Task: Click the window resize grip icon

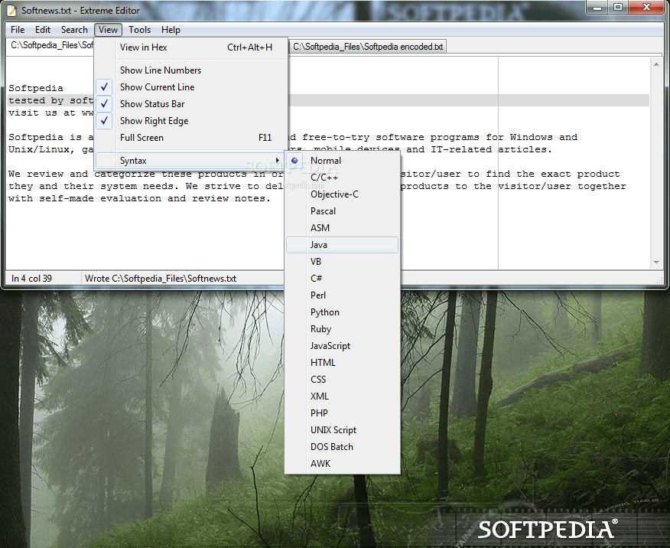Action: (x=660, y=280)
